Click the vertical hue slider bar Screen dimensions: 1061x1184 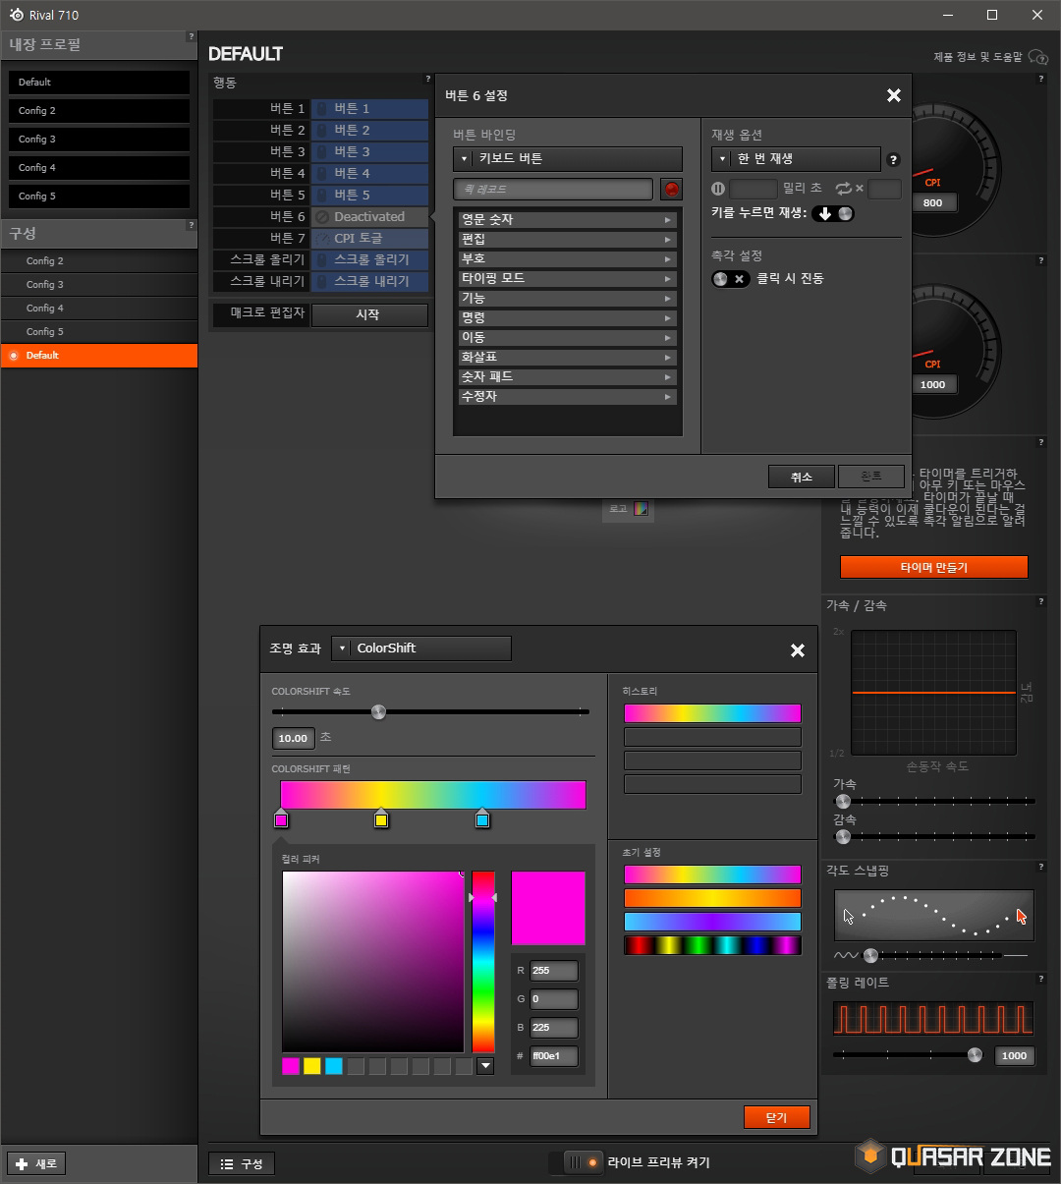click(483, 961)
